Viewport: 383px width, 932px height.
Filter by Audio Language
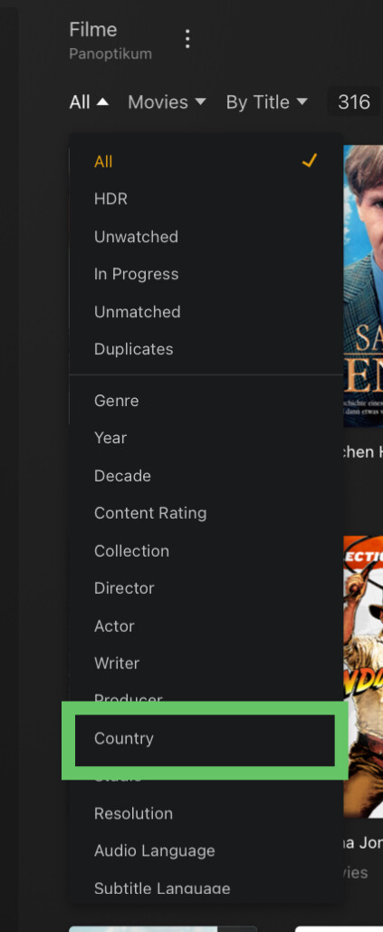point(206,850)
